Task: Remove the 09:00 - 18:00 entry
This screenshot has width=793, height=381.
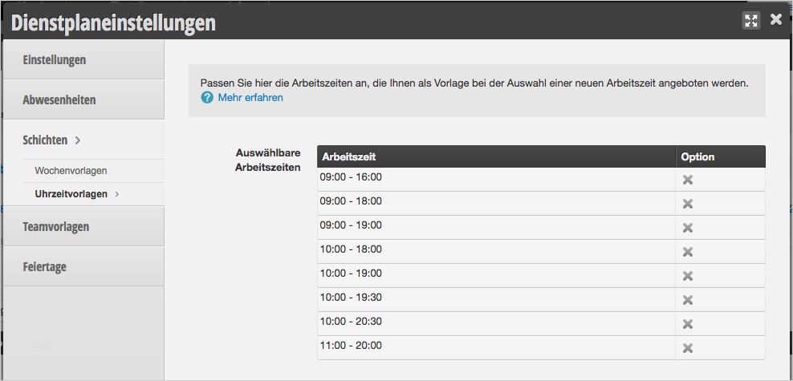Action: pyautogui.click(x=688, y=204)
